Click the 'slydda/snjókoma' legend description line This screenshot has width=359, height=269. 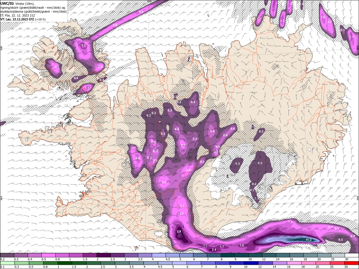click(33, 11)
